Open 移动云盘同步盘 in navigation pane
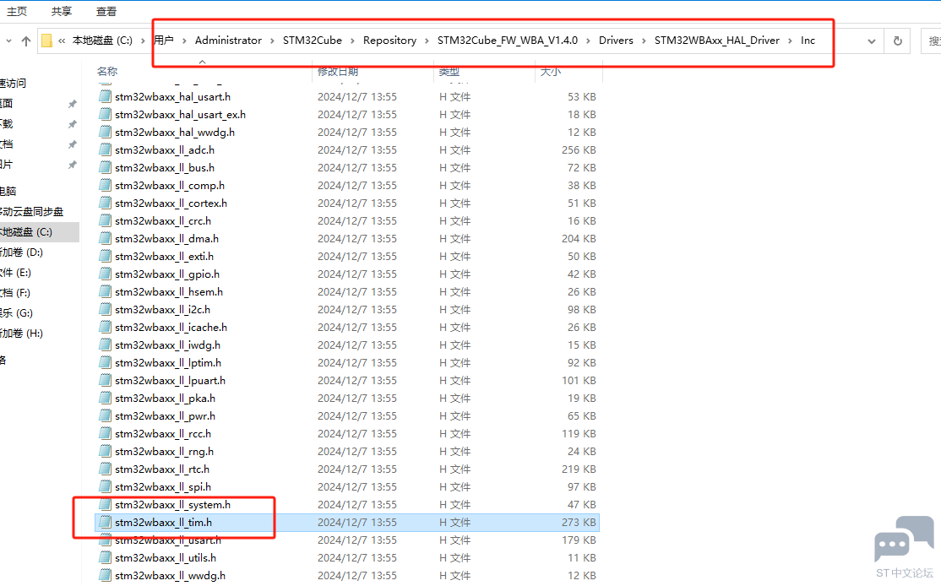The width and height of the screenshot is (941, 586). [32, 212]
